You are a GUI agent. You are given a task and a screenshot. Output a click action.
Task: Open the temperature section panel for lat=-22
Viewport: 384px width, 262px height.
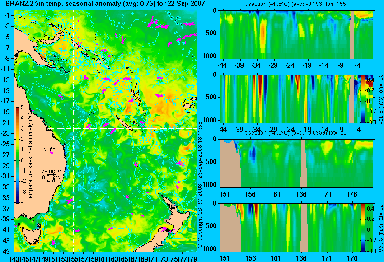point(296,164)
